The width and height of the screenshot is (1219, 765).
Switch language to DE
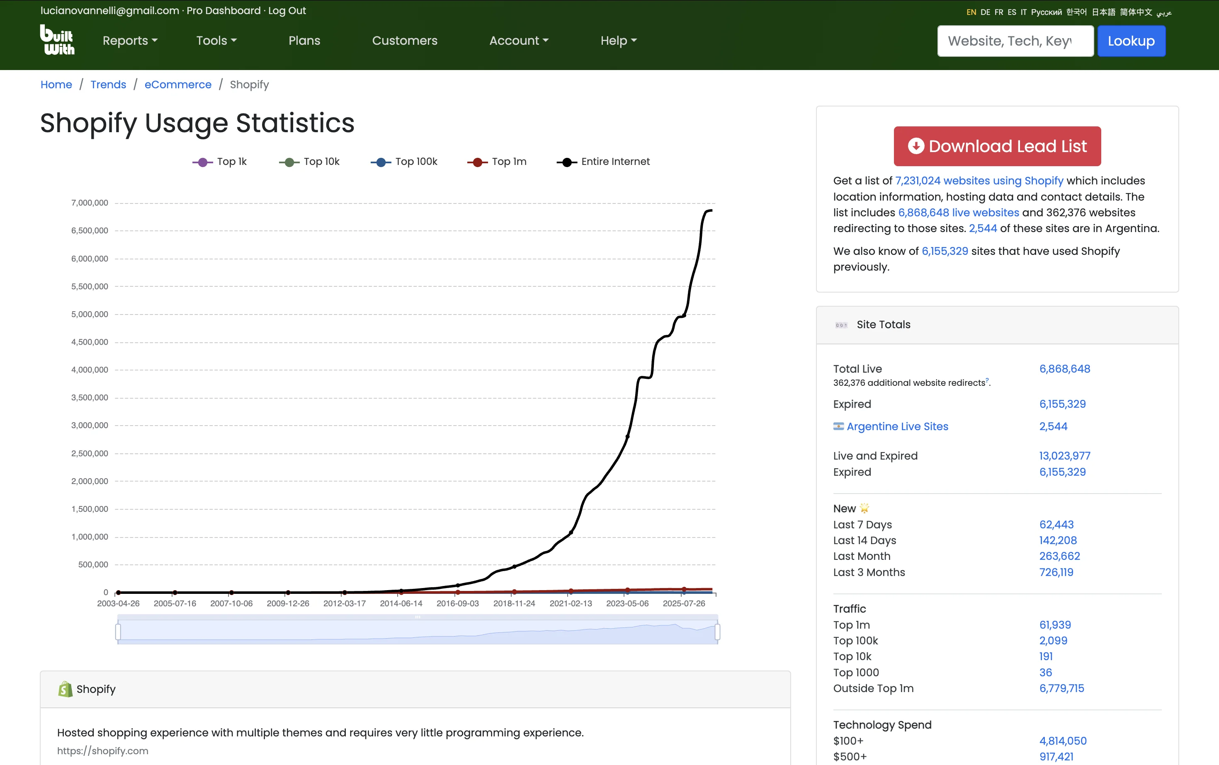tap(985, 12)
